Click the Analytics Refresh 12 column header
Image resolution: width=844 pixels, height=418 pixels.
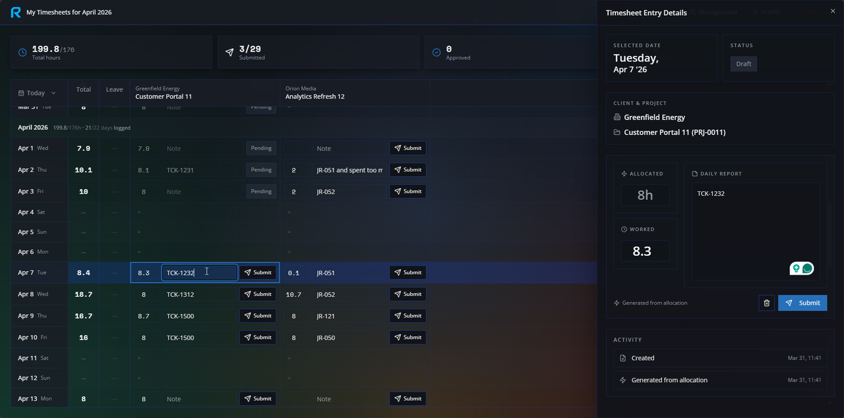(355, 93)
